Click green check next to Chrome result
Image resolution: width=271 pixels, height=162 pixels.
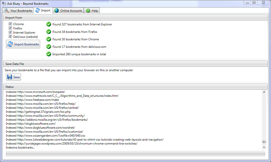click(49, 39)
